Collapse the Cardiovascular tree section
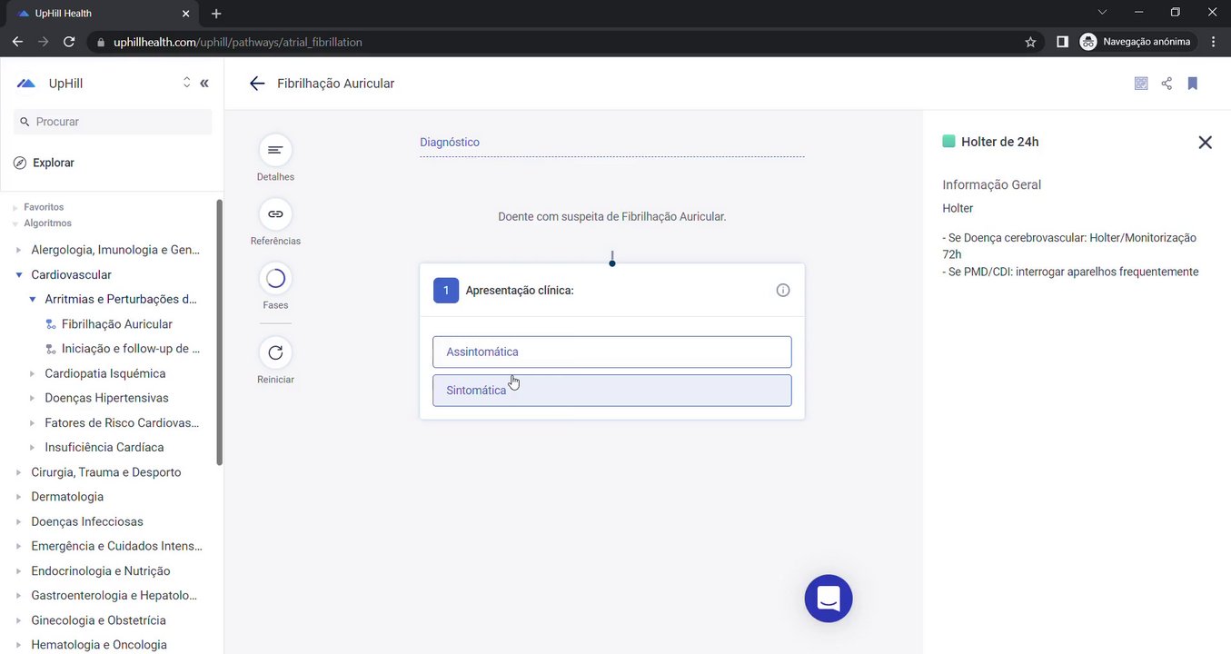The height and width of the screenshot is (654, 1231). 19,274
